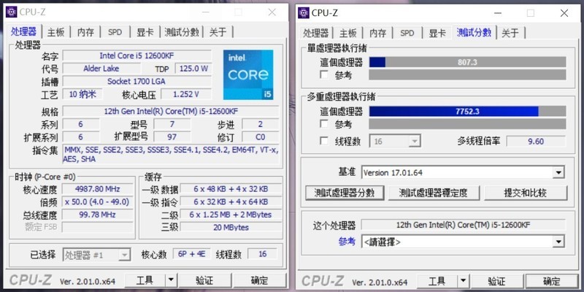Screen dimensions: 584x292
Task: Click the 验证 button in left window
Action: tap(204, 280)
